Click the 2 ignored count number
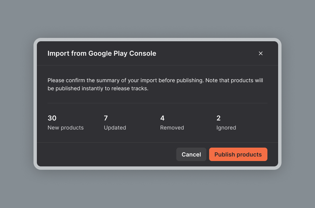The width and height of the screenshot is (315, 208). pyautogui.click(x=218, y=118)
